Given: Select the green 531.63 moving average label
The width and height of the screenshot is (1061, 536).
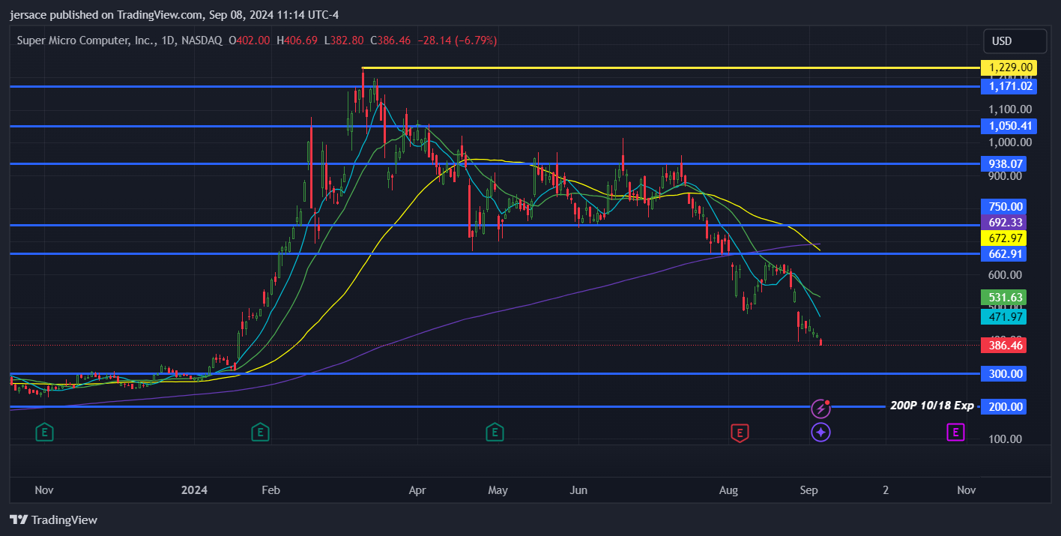Looking at the screenshot, I should pyautogui.click(x=1004, y=298).
